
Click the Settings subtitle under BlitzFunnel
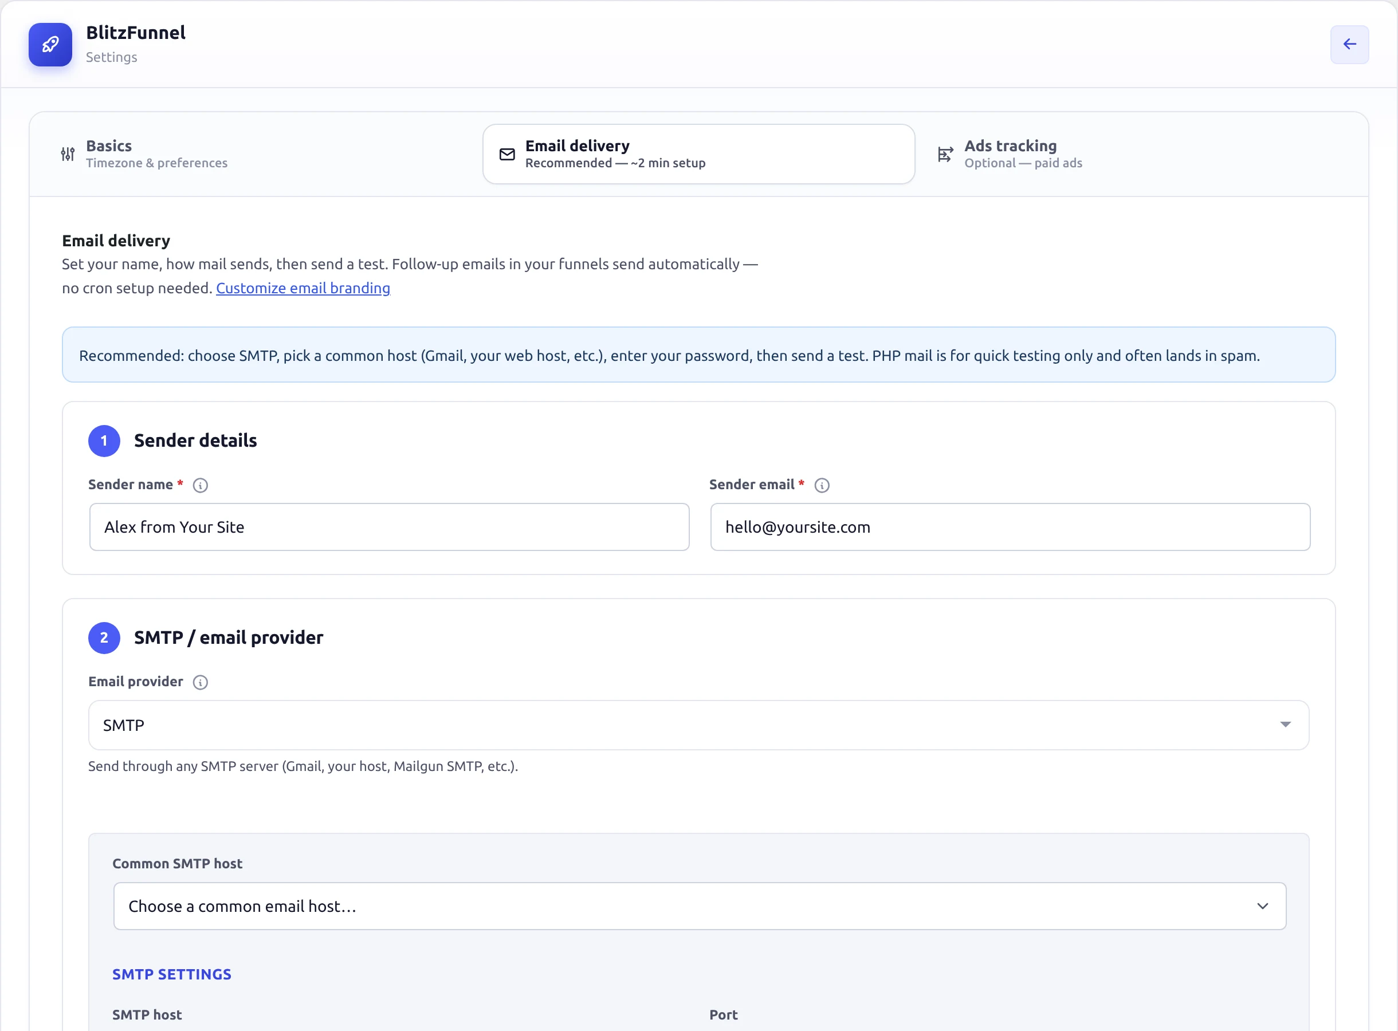point(111,57)
